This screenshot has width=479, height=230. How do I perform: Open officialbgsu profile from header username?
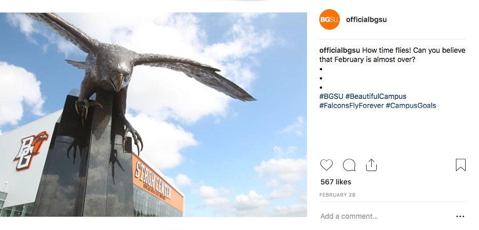(x=366, y=19)
